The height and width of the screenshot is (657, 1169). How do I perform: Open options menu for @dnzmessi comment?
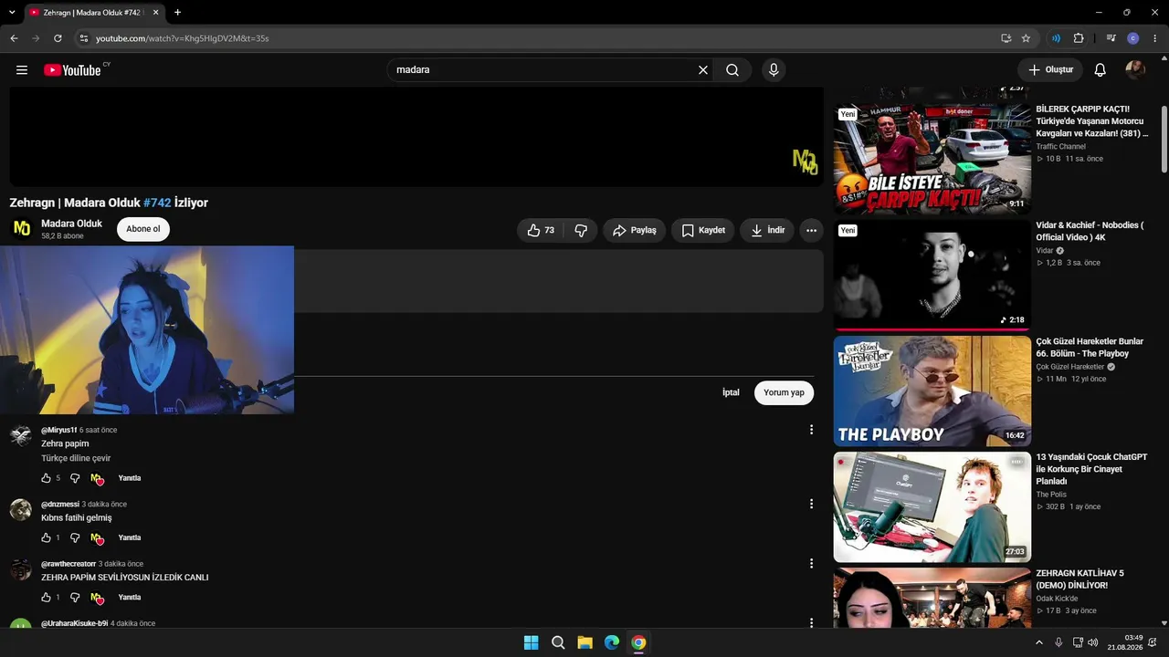(811, 504)
